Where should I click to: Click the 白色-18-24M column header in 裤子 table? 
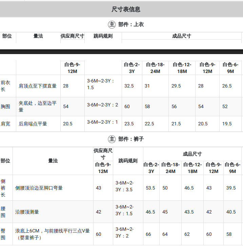[170, 168]
